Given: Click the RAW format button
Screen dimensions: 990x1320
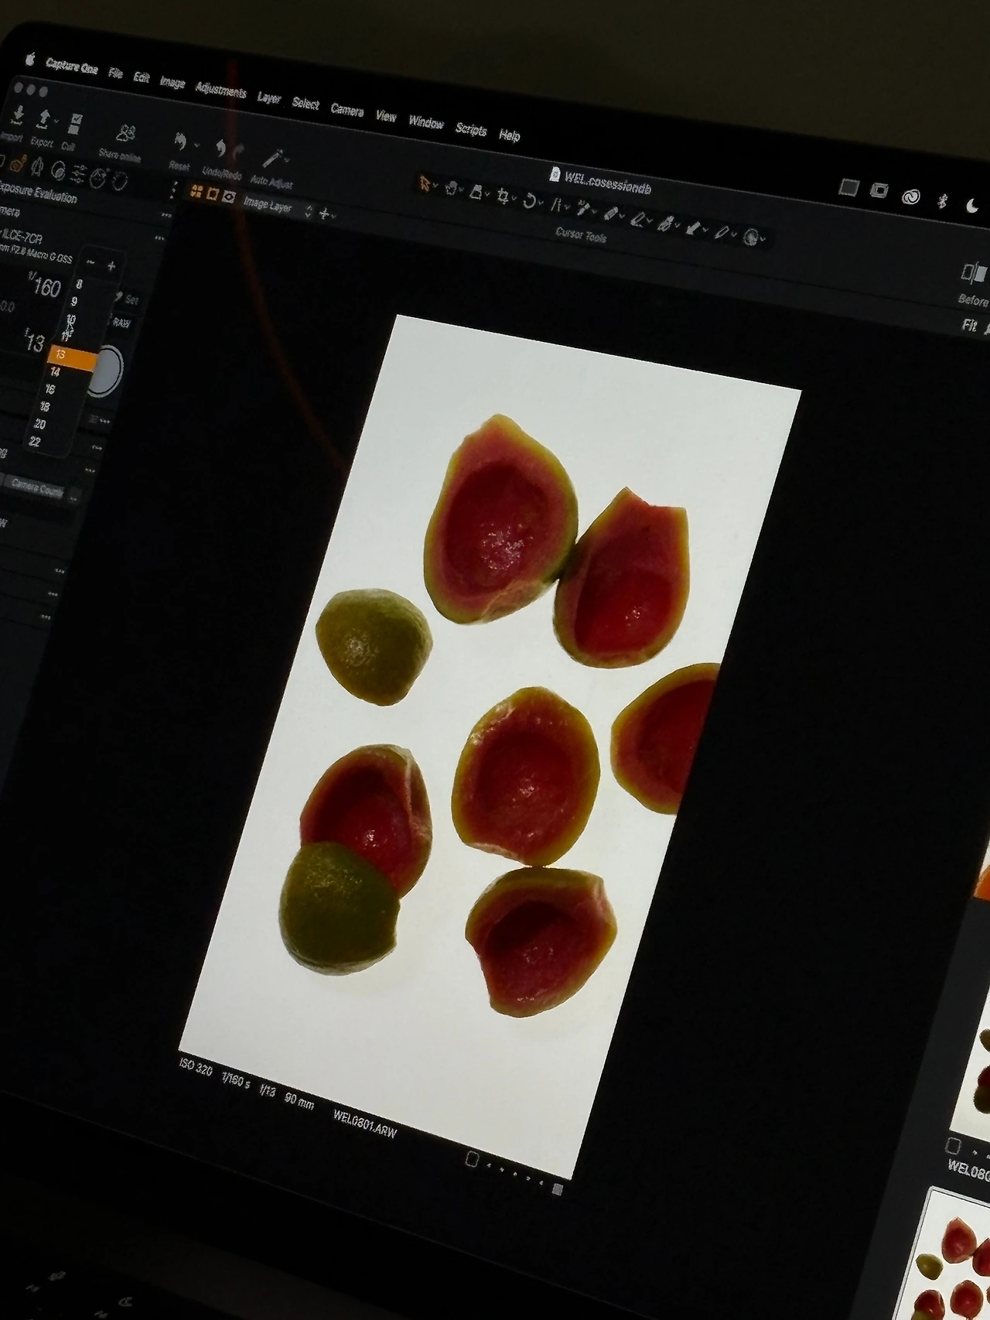Looking at the screenshot, I should 121,322.
